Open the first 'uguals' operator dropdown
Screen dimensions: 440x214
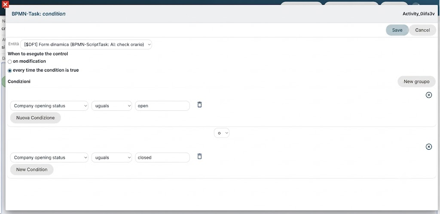tap(112, 106)
